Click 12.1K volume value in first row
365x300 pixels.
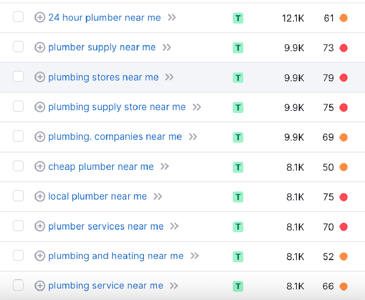click(x=293, y=18)
